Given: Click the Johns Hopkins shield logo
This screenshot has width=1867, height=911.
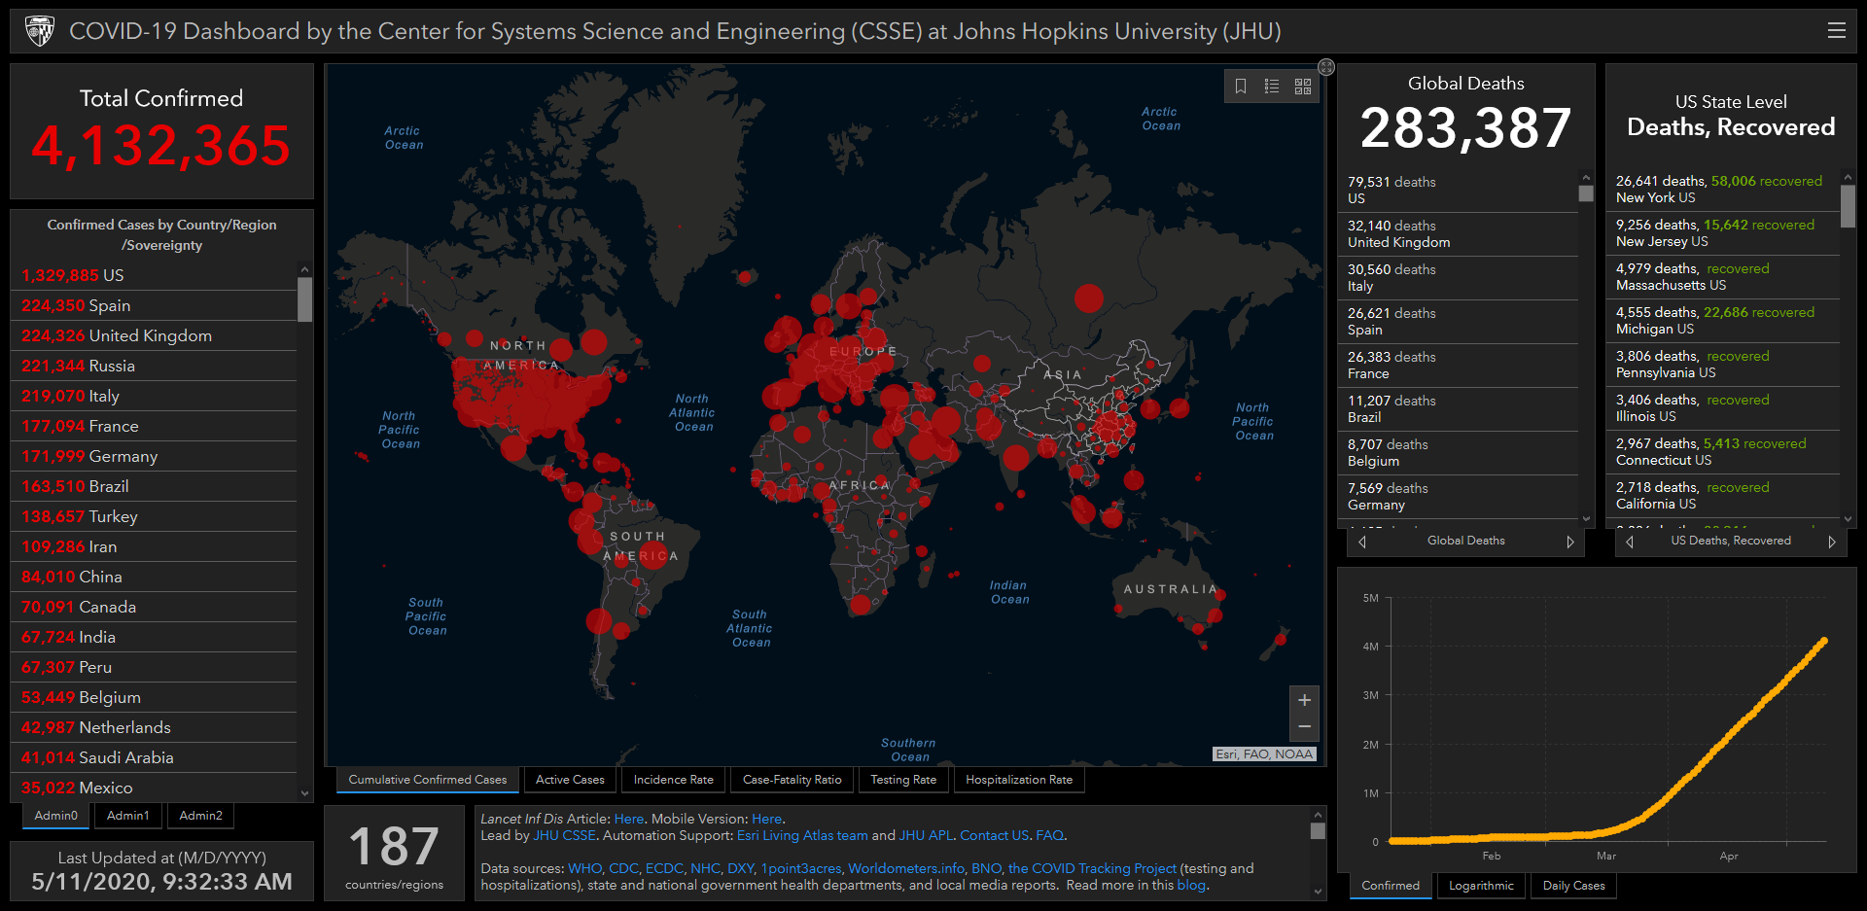Looking at the screenshot, I should click(40, 31).
